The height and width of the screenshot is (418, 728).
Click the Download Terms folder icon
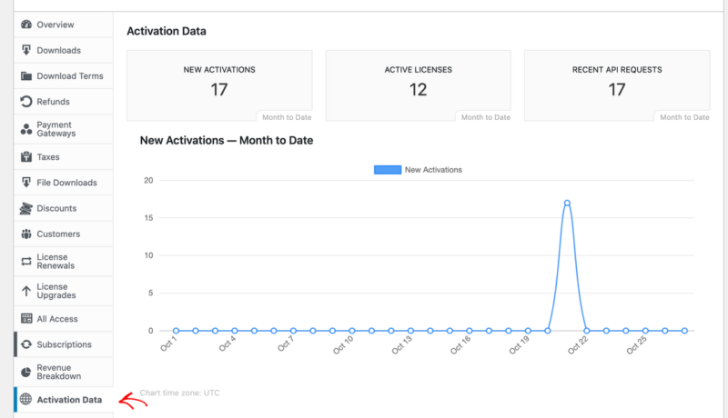coord(26,76)
